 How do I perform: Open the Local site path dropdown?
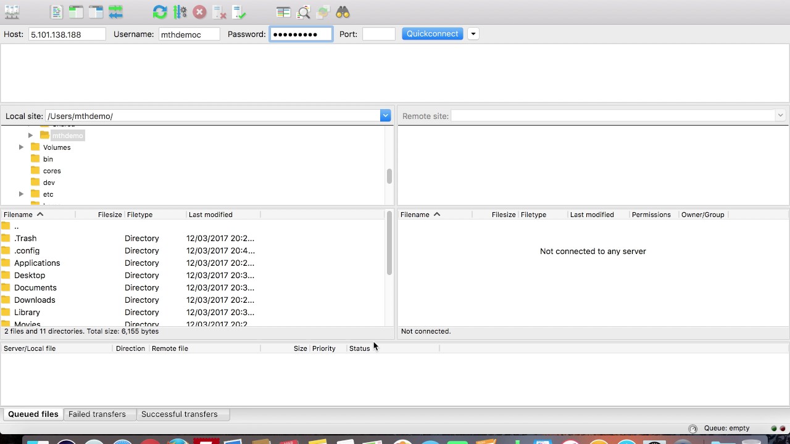coord(385,116)
